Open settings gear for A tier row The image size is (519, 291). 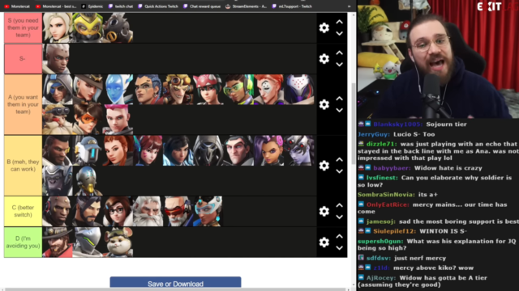coord(324,104)
